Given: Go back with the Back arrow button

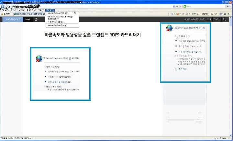Looking at the screenshot, I should coord(2,6).
